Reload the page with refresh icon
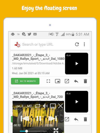Screen dimensions: 100x133 click(77, 44)
